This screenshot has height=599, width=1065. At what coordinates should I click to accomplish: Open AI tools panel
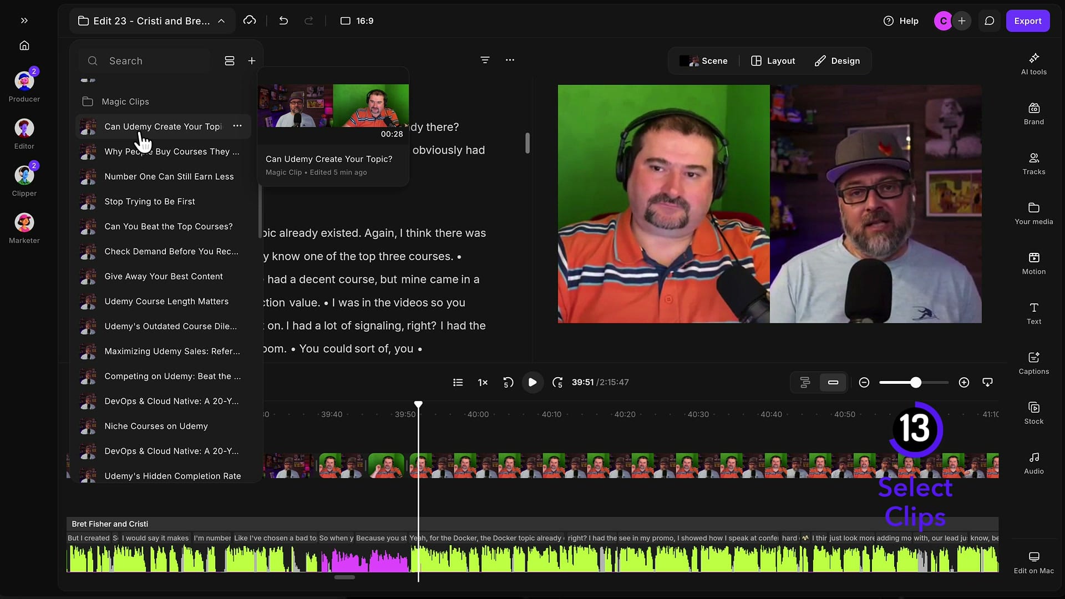tap(1034, 64)
